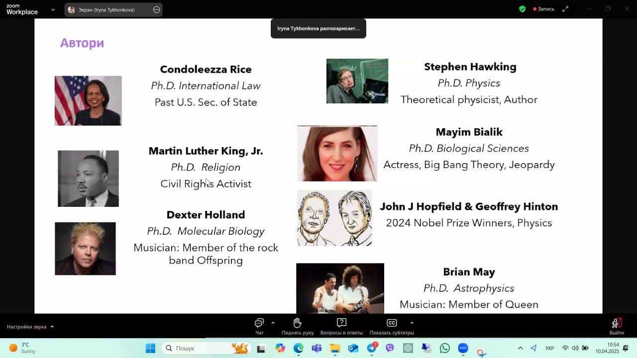Open the Zoom Workplace dropdown chevron
This screenshot has height=358, width=637.
(53, 9)
